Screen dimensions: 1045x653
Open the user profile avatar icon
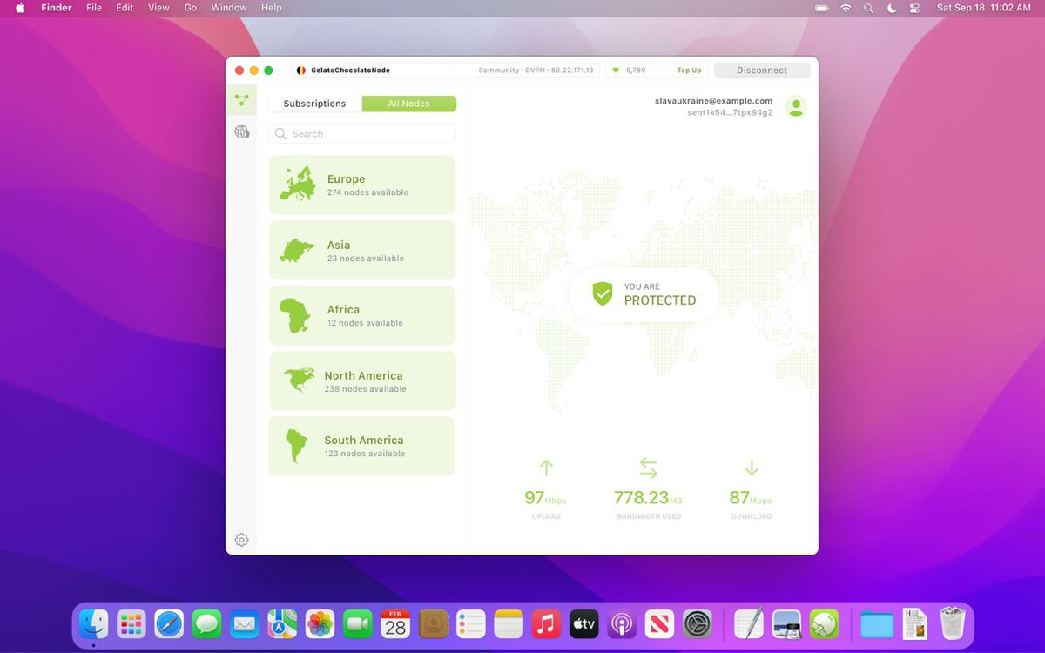(x=795, y=106)
